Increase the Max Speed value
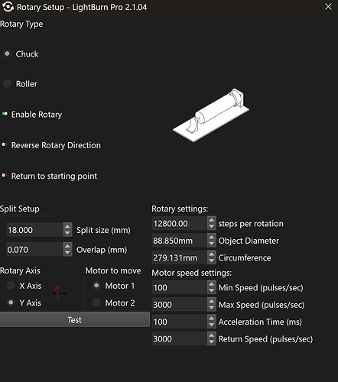Screen dimensions: 338x382 coord(211,301)
